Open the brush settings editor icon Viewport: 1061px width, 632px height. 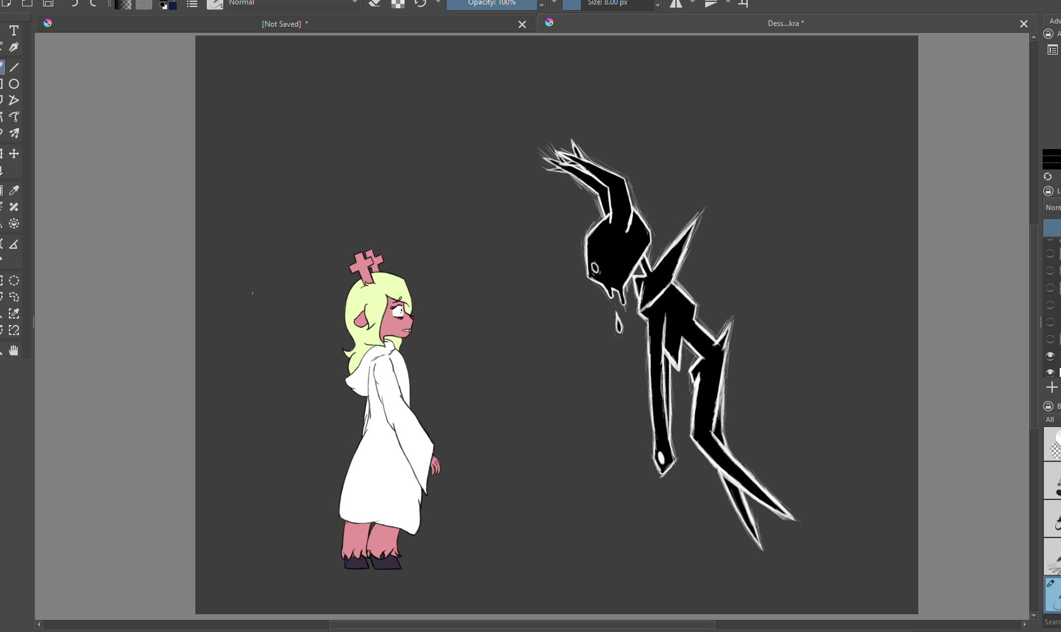pyautogui.click(x=192, y=4)
